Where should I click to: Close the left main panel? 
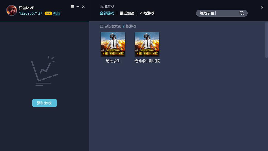(x=83, y=7)
